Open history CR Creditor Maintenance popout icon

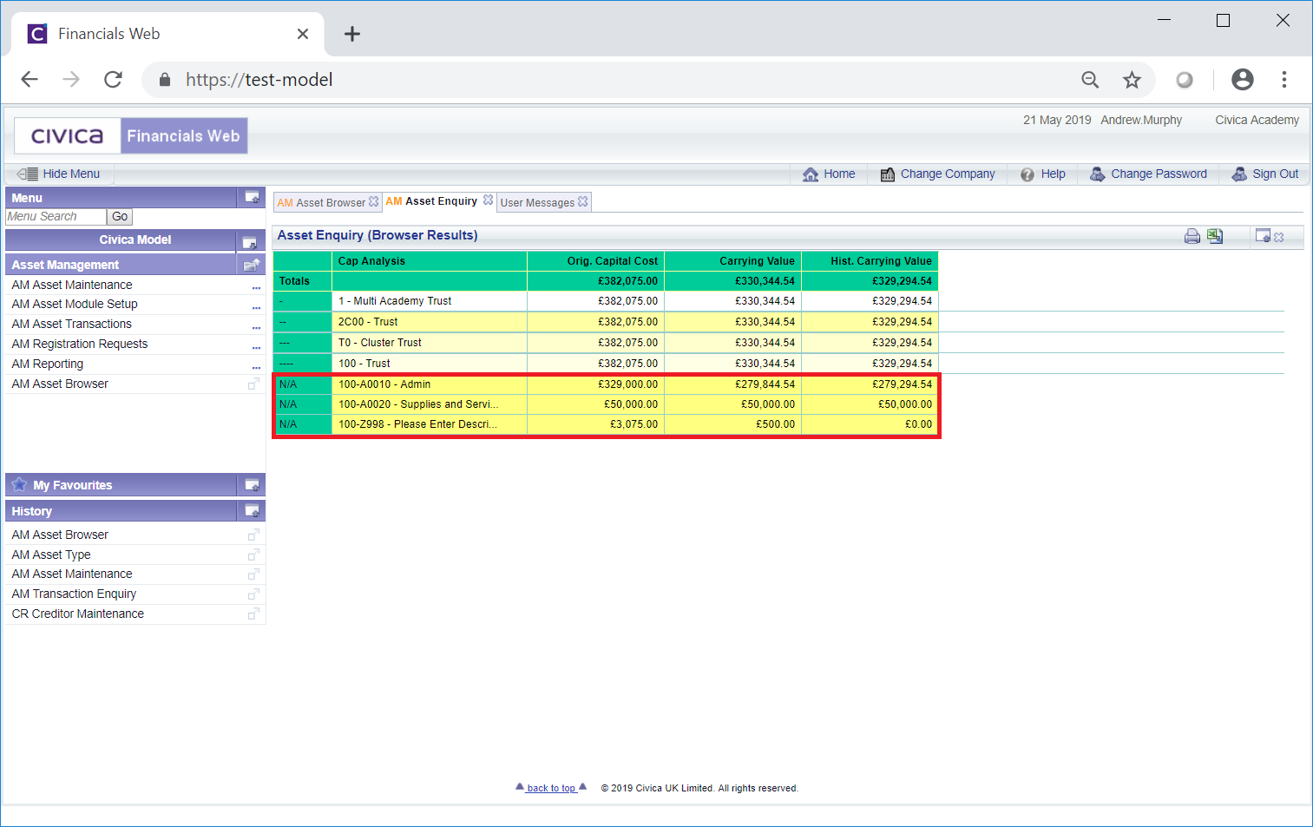pos(253,614)
